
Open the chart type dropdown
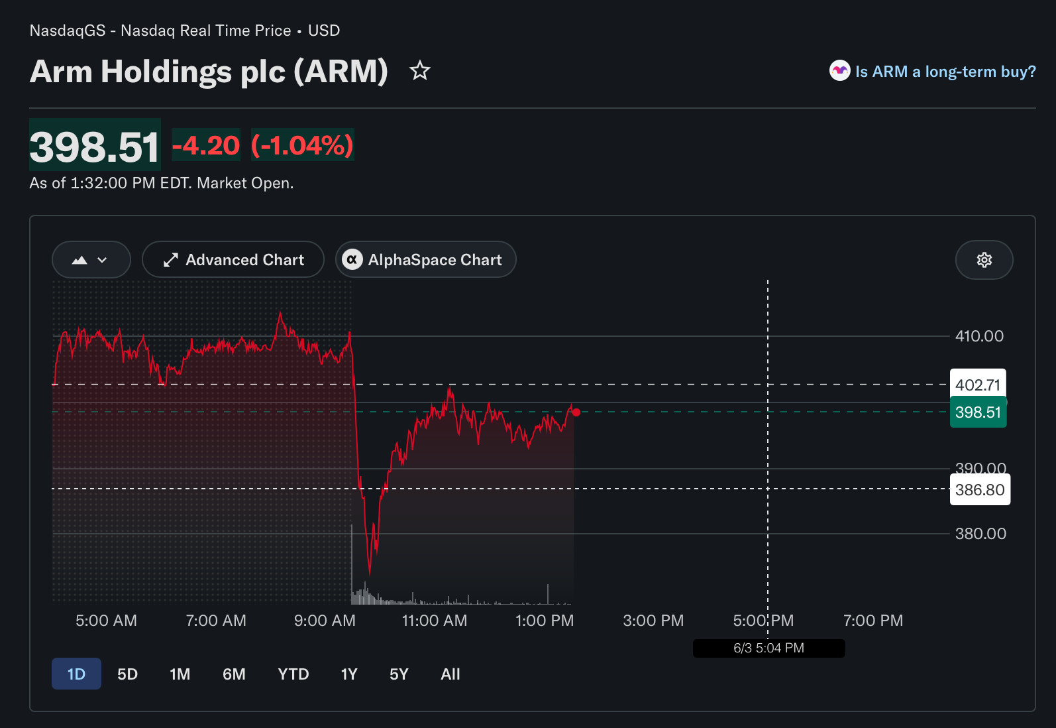click(91, 260)
